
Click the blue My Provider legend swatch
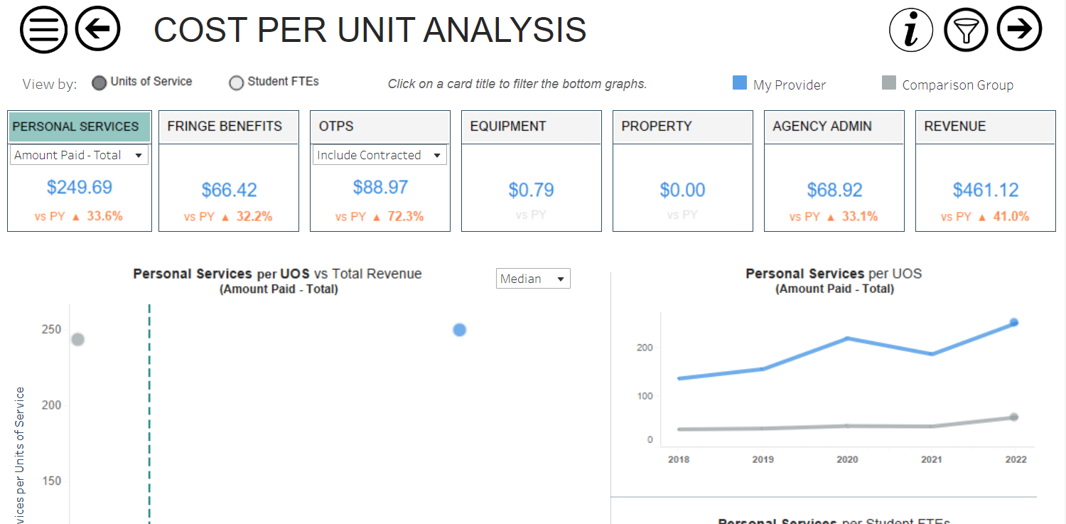(740, 83)
